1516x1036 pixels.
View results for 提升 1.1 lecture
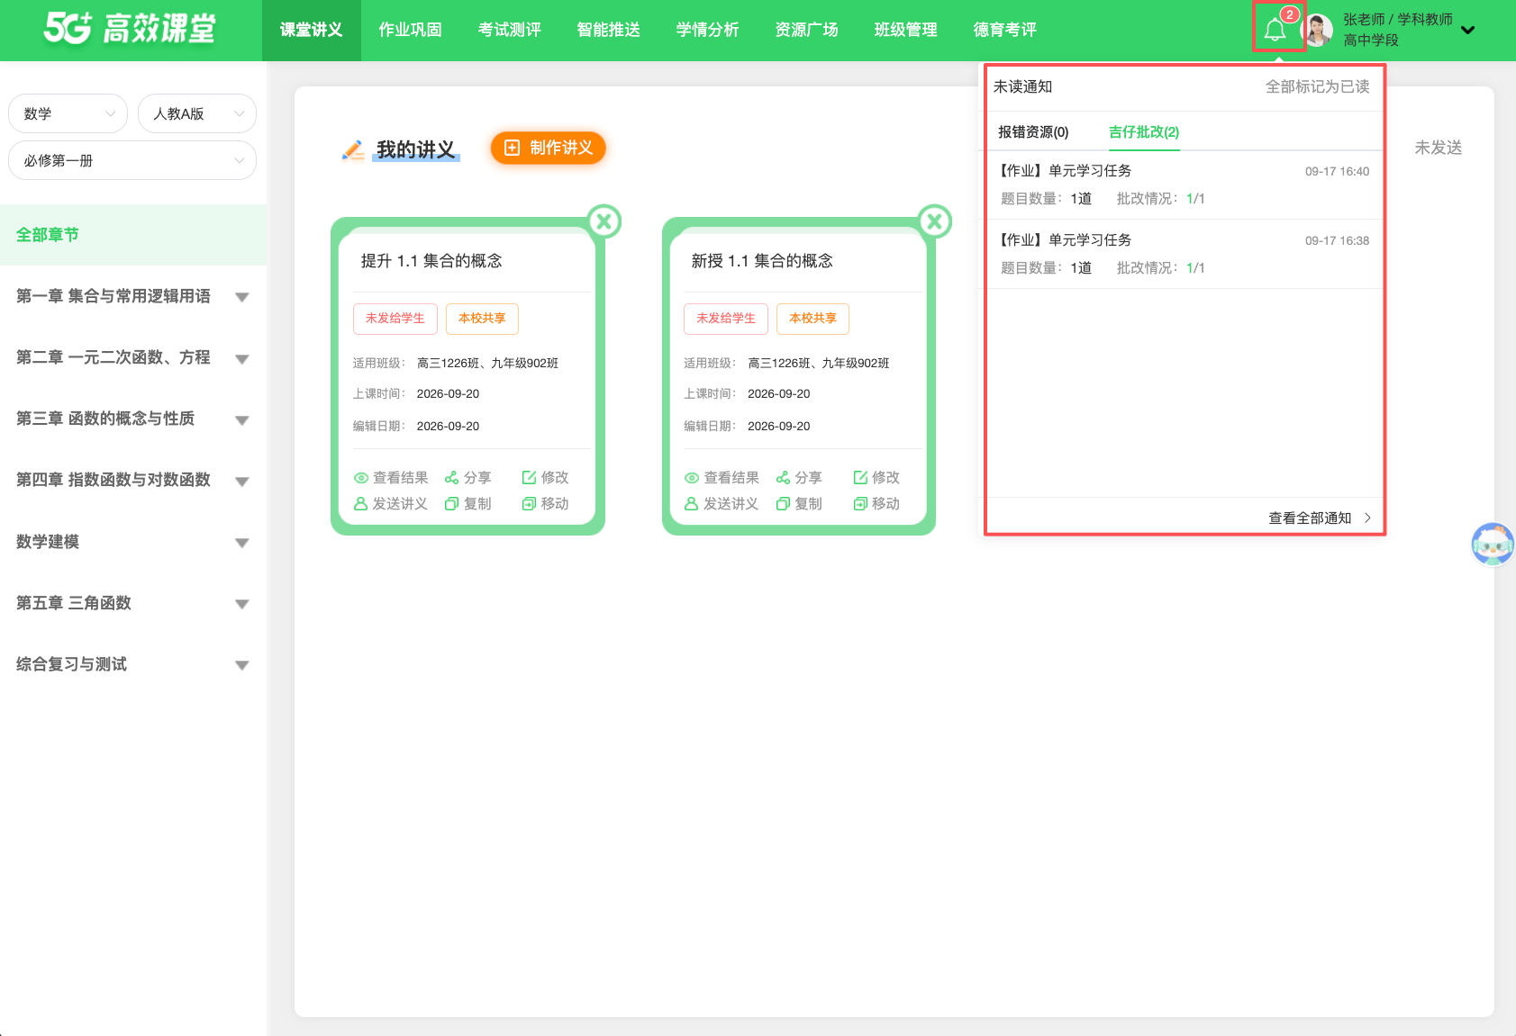[x=391, y=477]
